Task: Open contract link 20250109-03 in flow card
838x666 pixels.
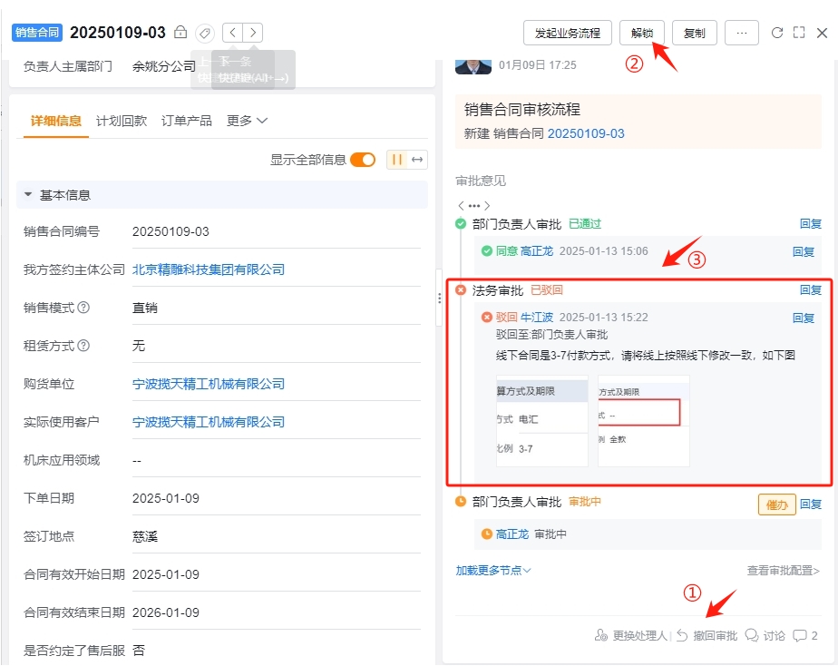Action: point(586,133)
